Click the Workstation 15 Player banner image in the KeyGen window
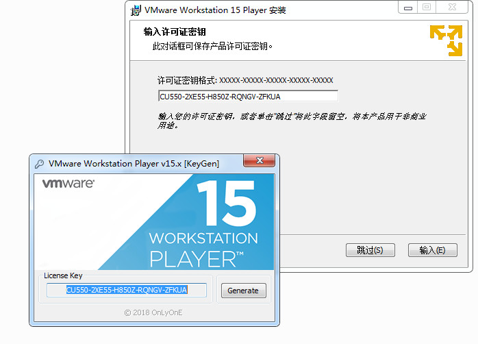478x344 pixels. tap(154, 222)
